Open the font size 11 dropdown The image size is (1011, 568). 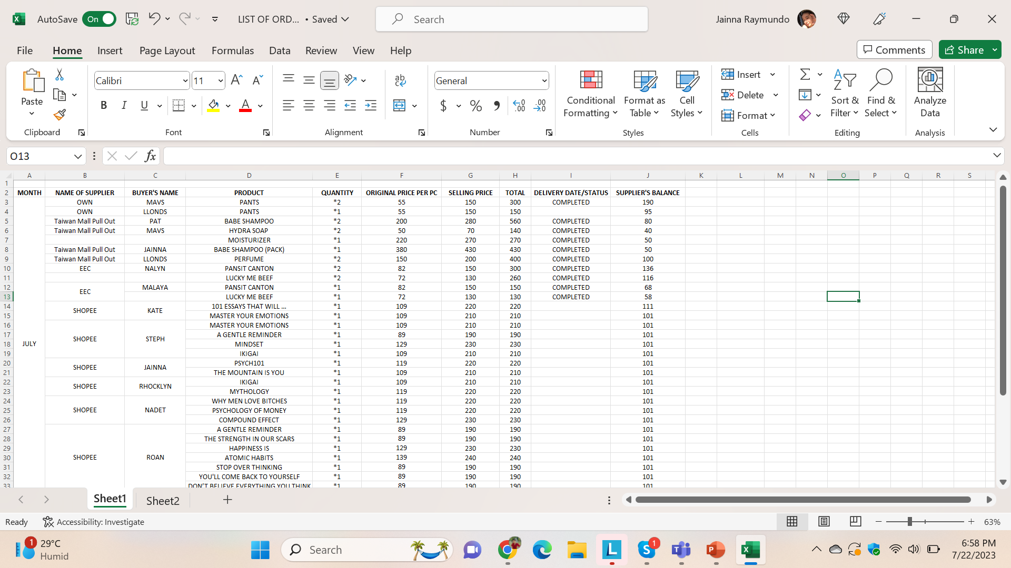pyautogui.click(x=220, y=80)
